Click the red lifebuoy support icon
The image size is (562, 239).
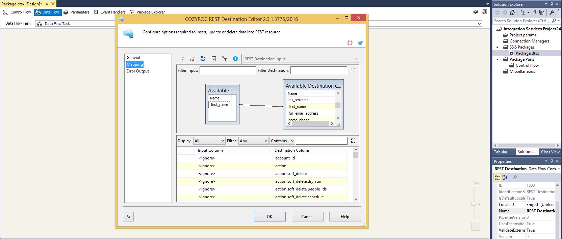(350, 43)
